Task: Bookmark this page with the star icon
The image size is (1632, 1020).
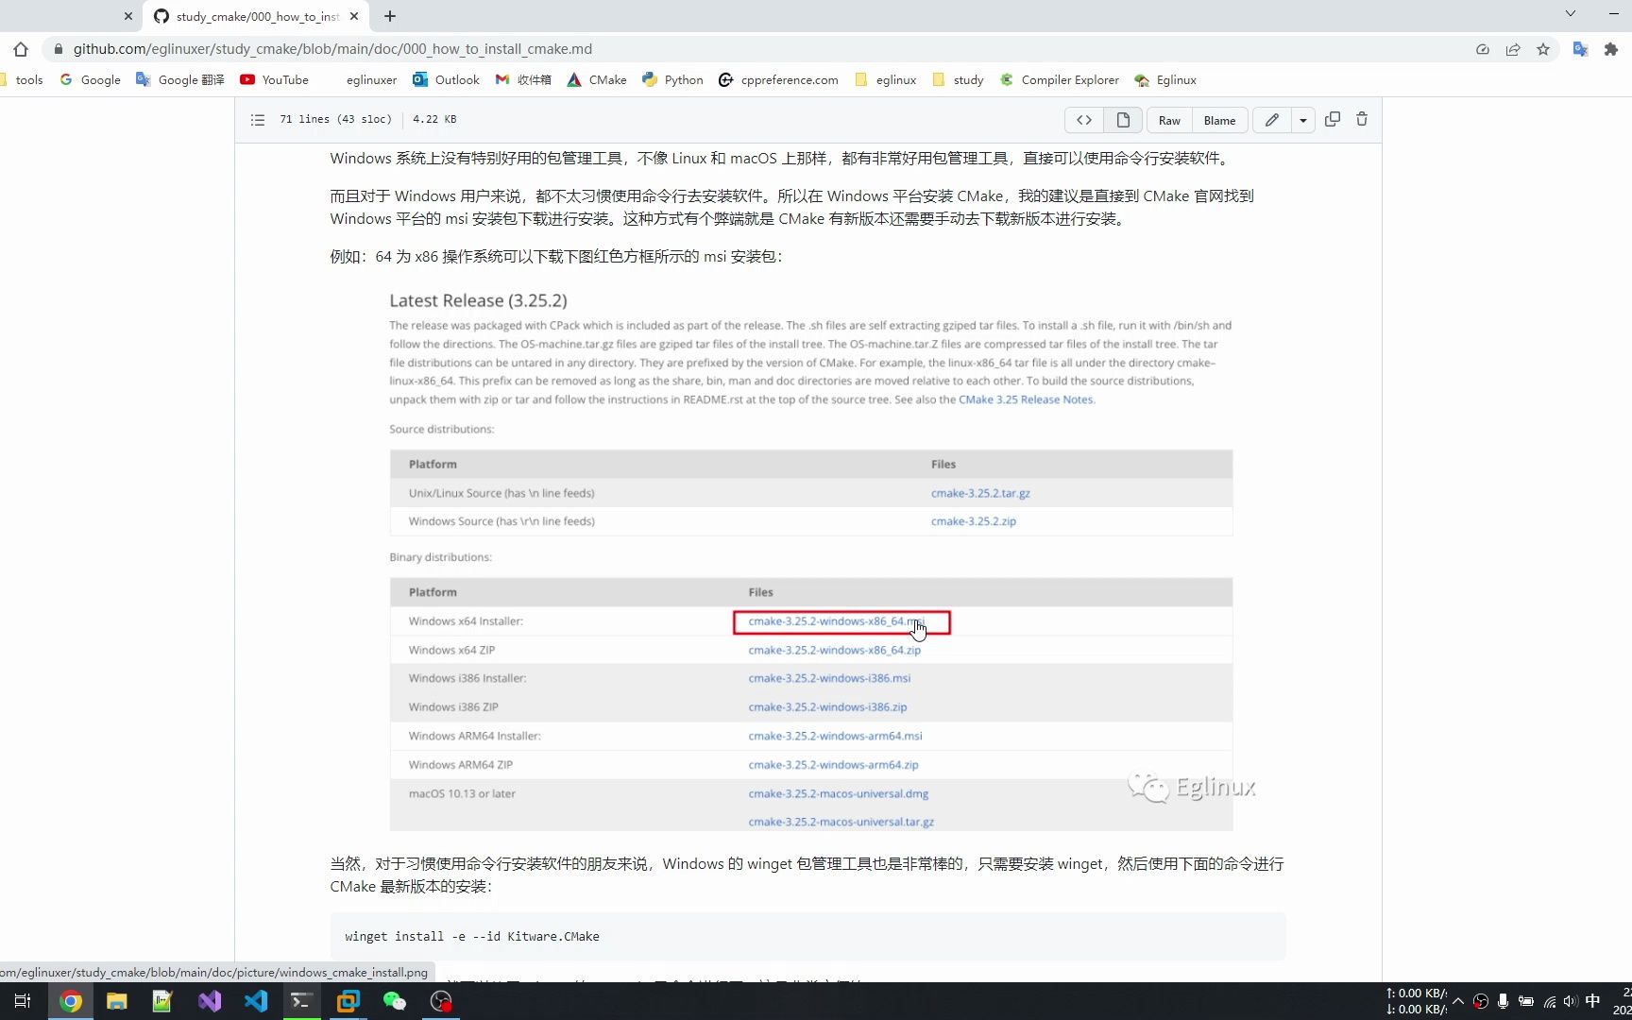Action: click(x=1543, y=49)
